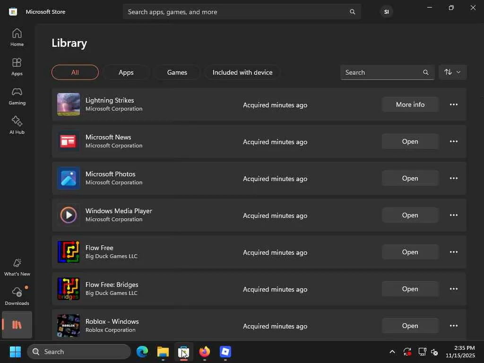Open more options for Flow Free: Bridges
484x363 pixels.
pyautogui.click(x=453, y=289)
